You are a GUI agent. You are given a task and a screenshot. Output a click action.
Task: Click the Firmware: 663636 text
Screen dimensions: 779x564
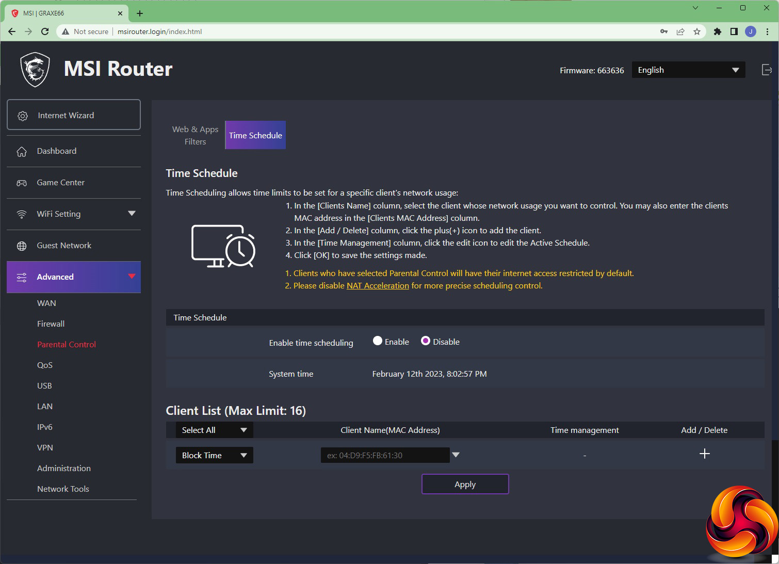point(592,71)
